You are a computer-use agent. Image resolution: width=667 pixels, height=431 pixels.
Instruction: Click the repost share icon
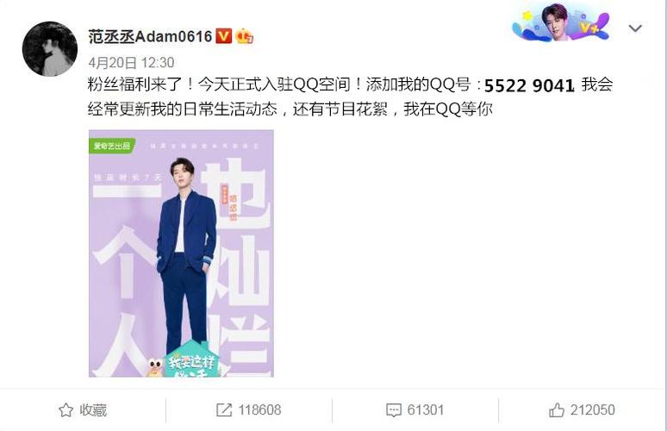pyautogui.click(x=224, y=409)
